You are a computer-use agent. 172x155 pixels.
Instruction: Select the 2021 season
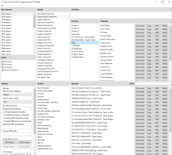pos(17,14)
